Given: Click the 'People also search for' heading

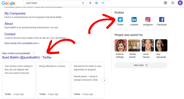Looking at the screenshot, I should coord(129,35).
